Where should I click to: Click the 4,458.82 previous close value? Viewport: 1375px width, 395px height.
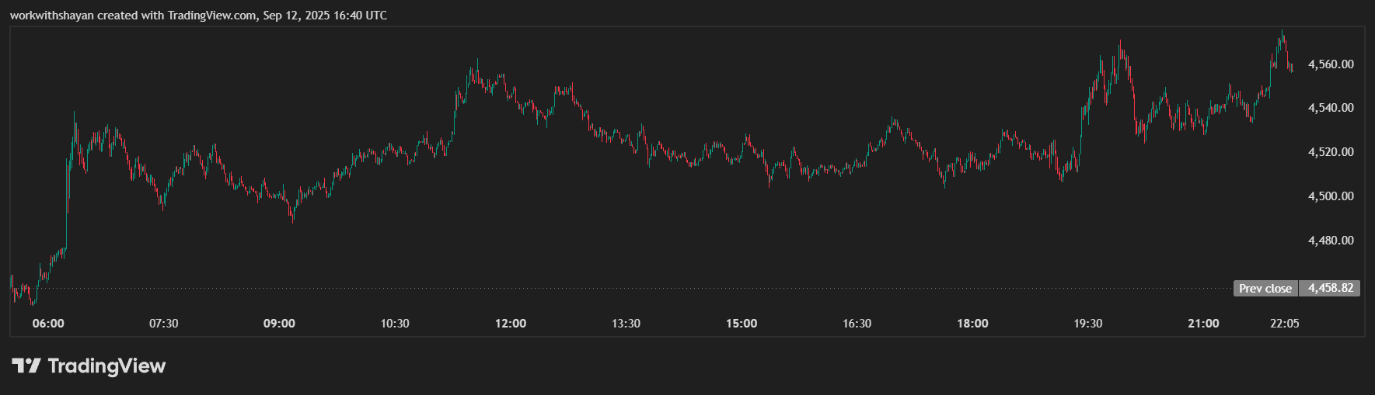tap(1331, 288)
